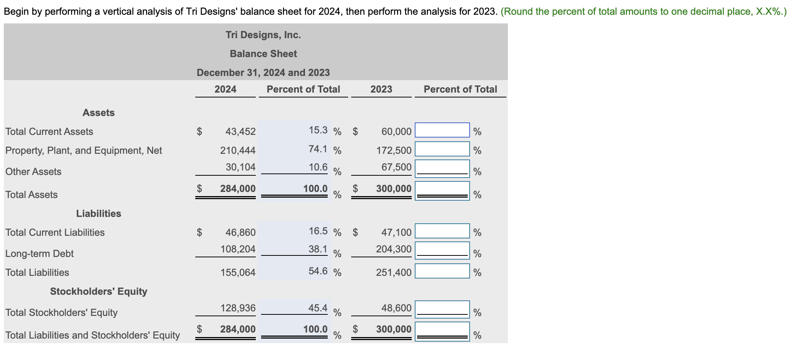Click the 10.6 percent value
This screenshot has height=362, width=800.
(318, 167)
